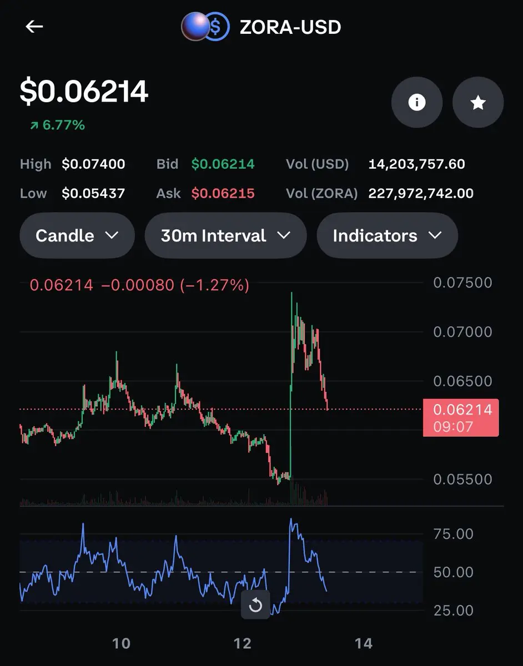Image resolution: width=523 pixels, height=666 pixels.
Task: Tap the 0.07000 price axis label
Action: pyautogui.click(x=462, y=332)
